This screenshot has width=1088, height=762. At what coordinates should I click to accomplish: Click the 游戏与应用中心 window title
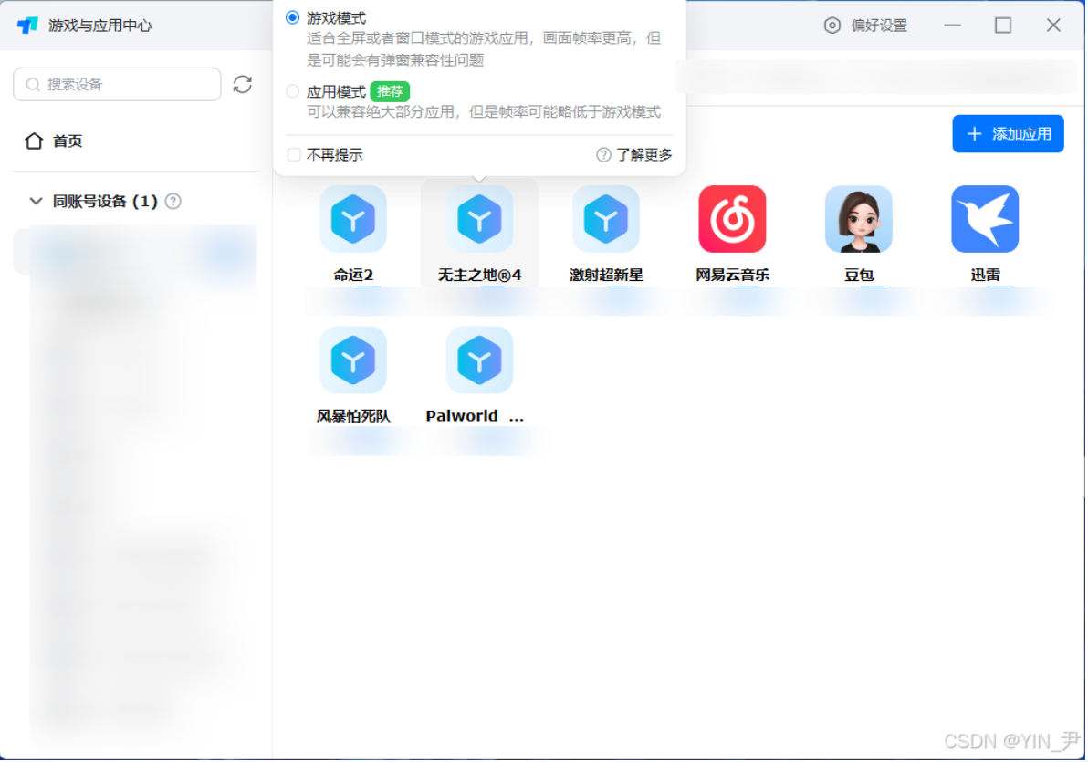[x=99, y=26]
